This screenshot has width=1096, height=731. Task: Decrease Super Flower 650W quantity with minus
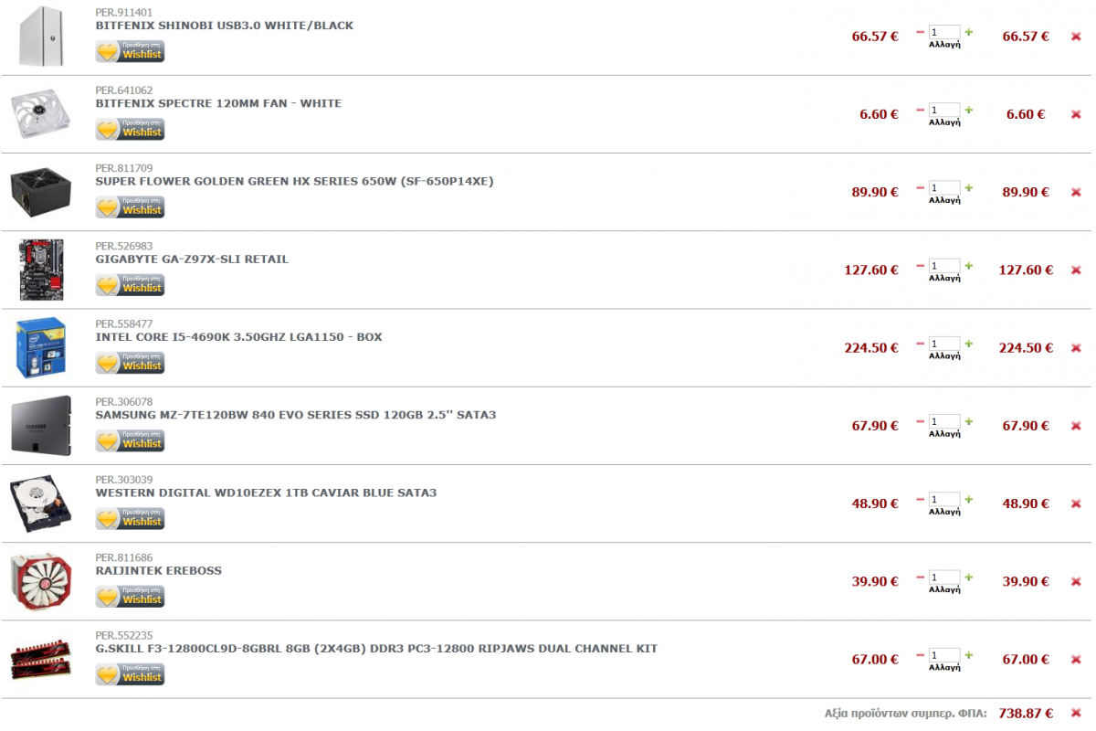(920, 188)
